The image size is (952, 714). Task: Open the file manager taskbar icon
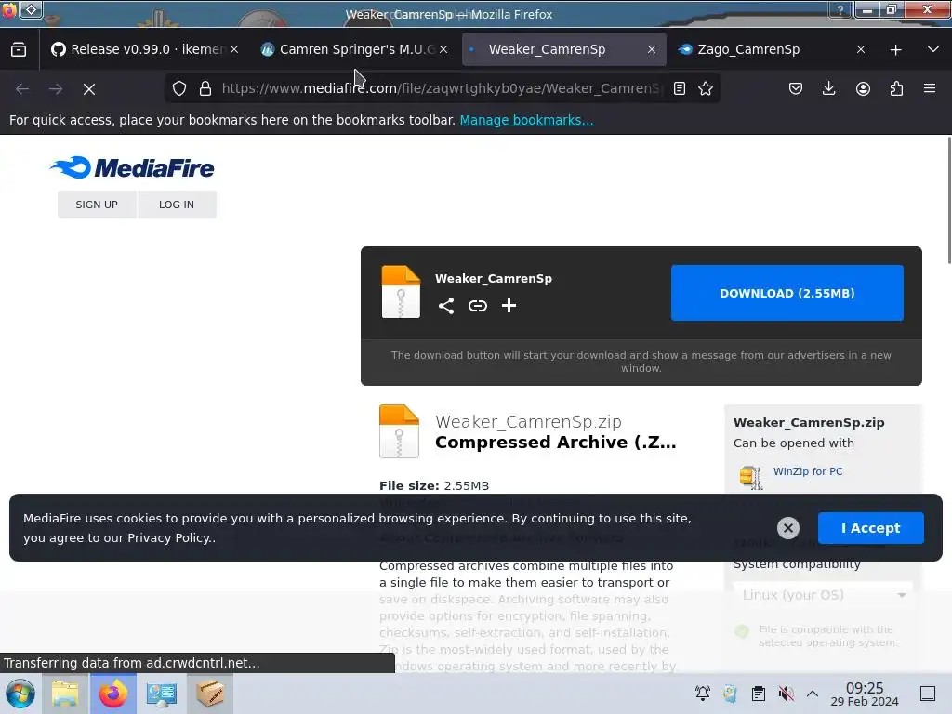coord(65,694)
